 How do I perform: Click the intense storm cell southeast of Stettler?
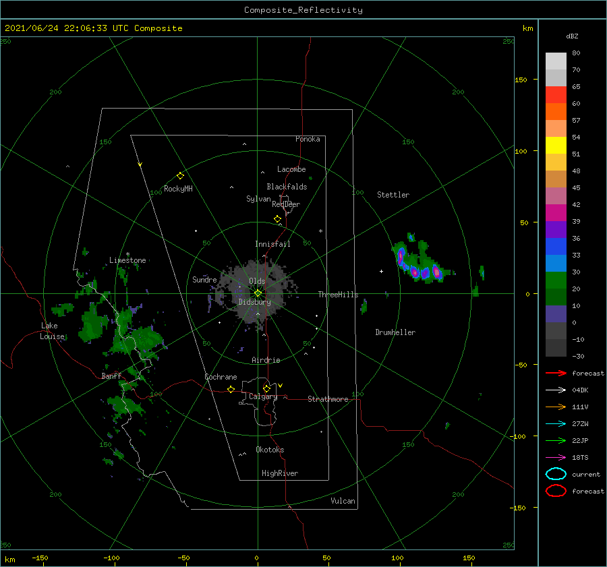click(x=420, y=263)
